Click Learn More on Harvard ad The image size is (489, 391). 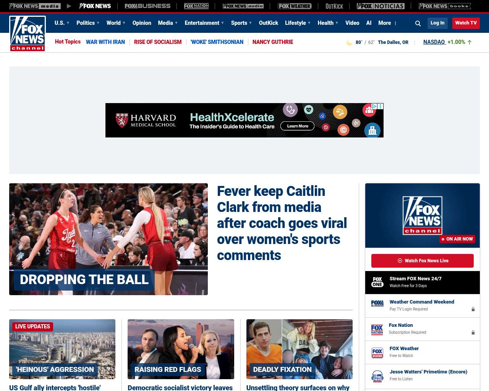[x=298, y=126]
